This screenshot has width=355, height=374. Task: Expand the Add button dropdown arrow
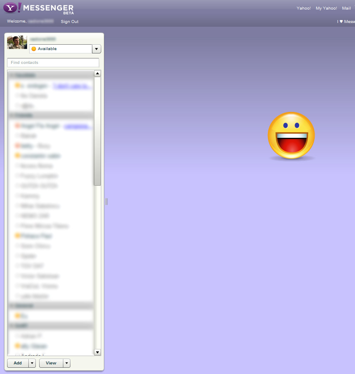click(32, 363)
